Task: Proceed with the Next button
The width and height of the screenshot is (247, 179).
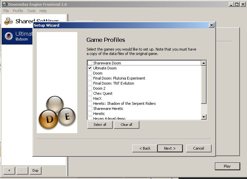Action: pyautogui.click(x=170, y=148)
